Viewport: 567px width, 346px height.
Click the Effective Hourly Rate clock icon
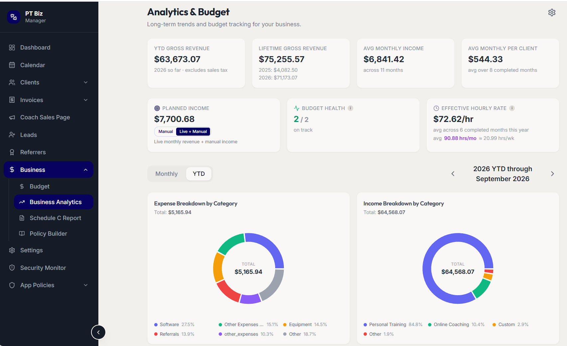pyautogui.click(x=436, y=108)
